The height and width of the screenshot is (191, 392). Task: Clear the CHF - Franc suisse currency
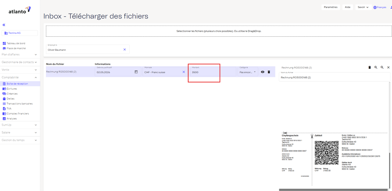point(184,72)
